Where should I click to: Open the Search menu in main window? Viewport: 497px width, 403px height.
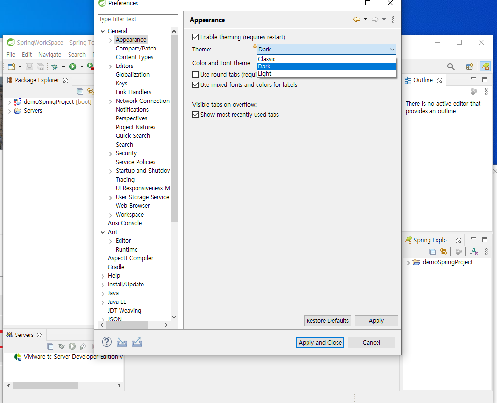click(x=77, y=54)
